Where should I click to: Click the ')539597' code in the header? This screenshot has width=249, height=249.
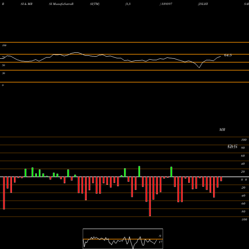166,4
